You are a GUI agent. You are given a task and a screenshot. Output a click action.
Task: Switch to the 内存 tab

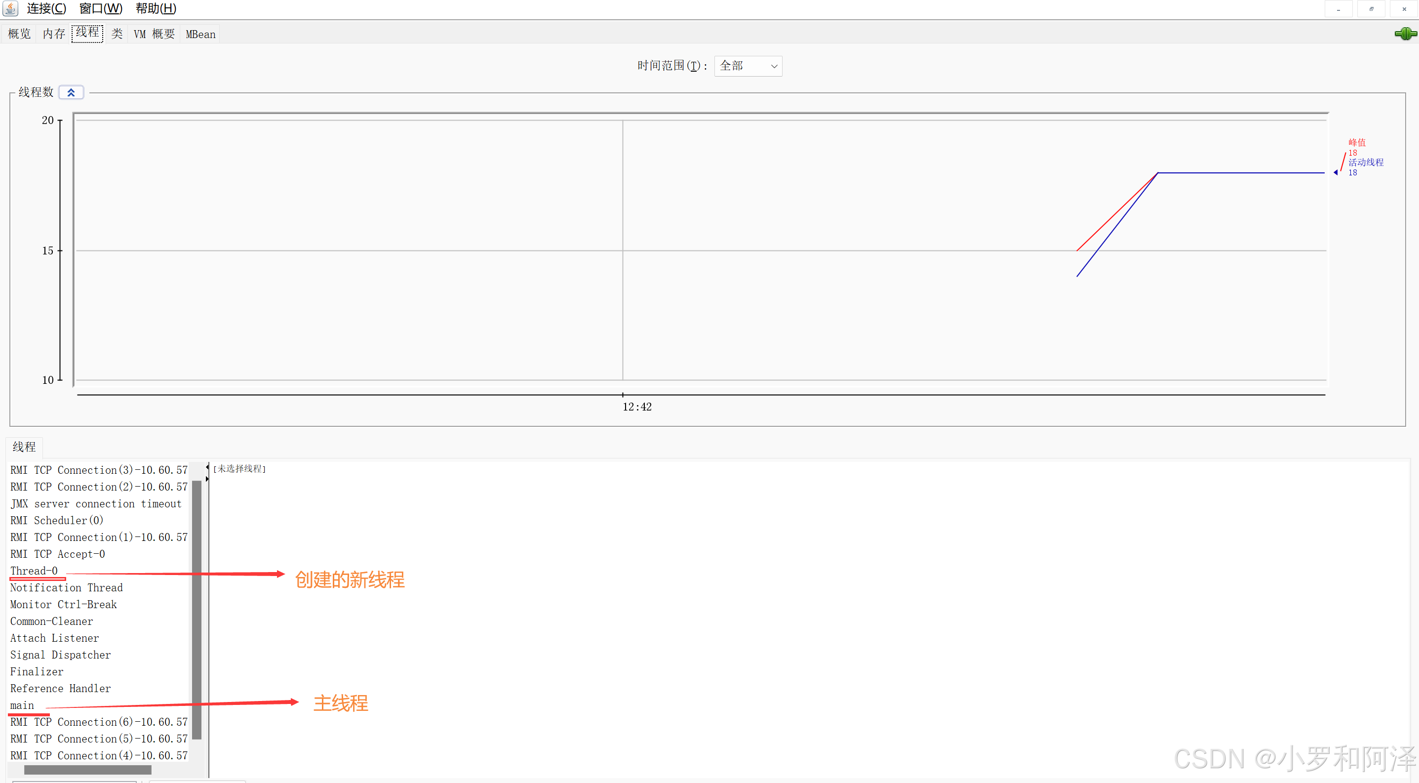[54, 34]
